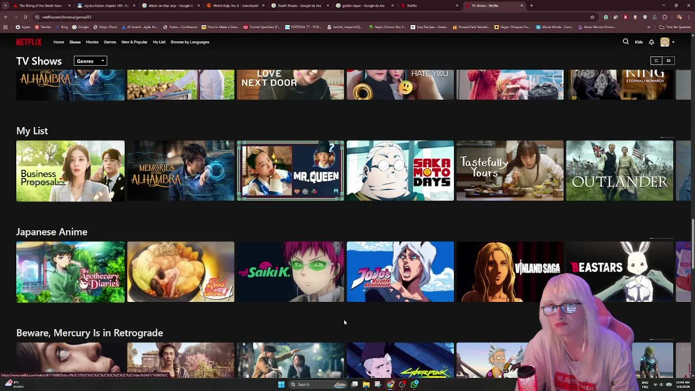Open Beware, Mercury Is in Retrograde heading
Screen dimensions: 695x391
pyautogui.click(x=90, y=333)
